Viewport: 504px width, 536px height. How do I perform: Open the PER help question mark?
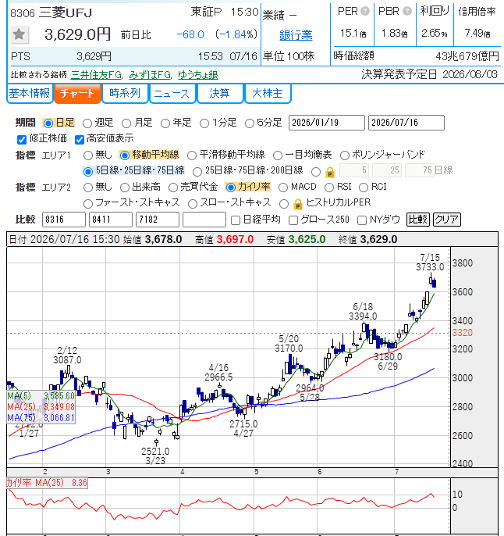point(365,11)
